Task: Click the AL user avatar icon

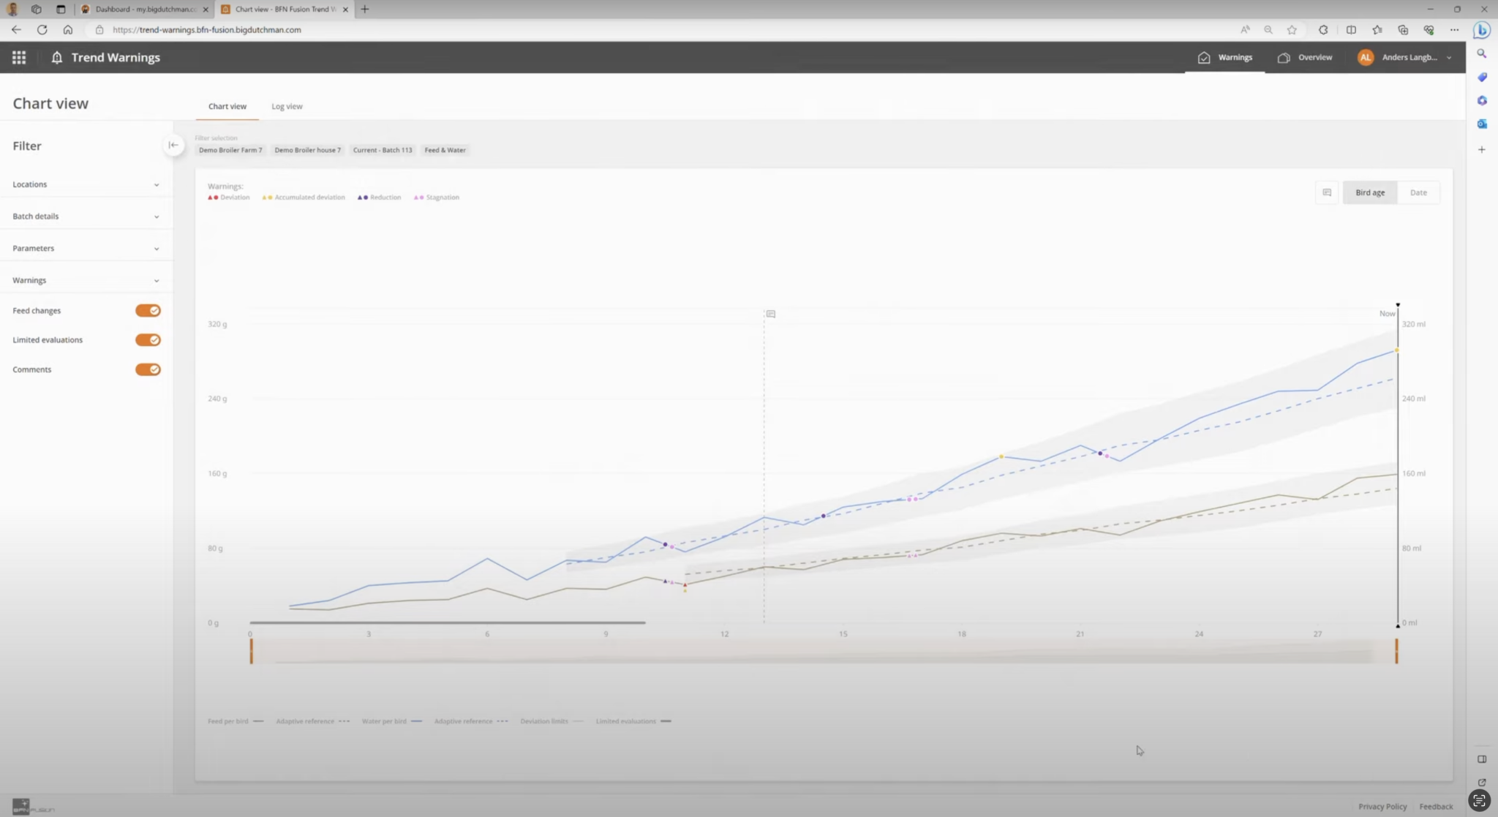Action: click(1365, 57)
